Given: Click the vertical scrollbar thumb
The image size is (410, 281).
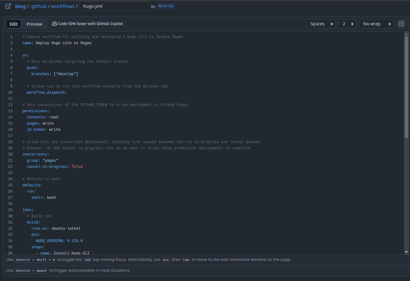Looking at the screenshot, I should tap(407, 87).
